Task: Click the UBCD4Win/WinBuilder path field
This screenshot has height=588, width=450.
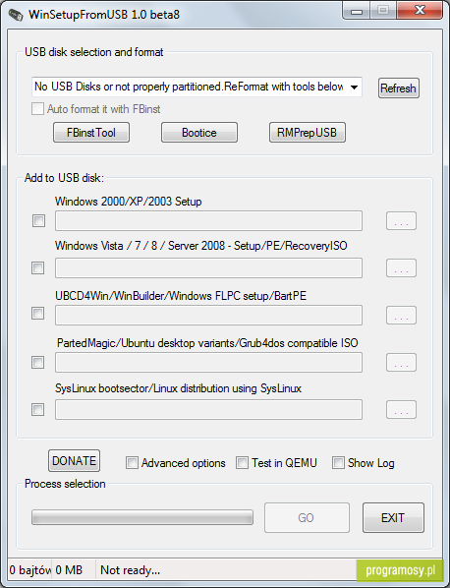Action: point(208,315)
